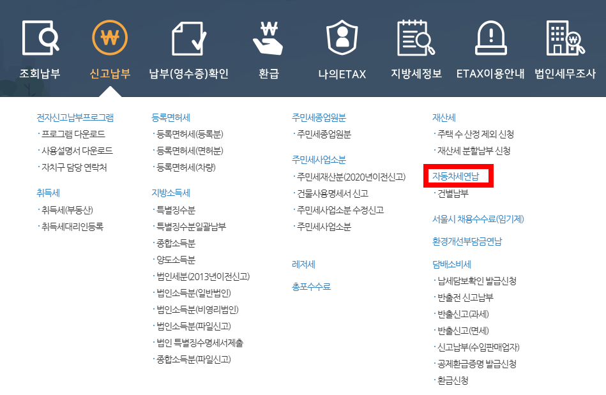Open 환경개선부담금연납 link

tap(467, 241)
